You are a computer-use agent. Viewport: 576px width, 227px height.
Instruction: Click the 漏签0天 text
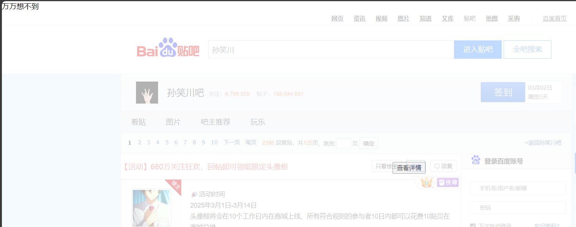pos(538,97)
